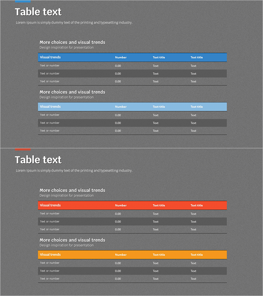Click first "0.00" cell under light blue header
This screenshot has width=263, height=296.
(118, 115)
